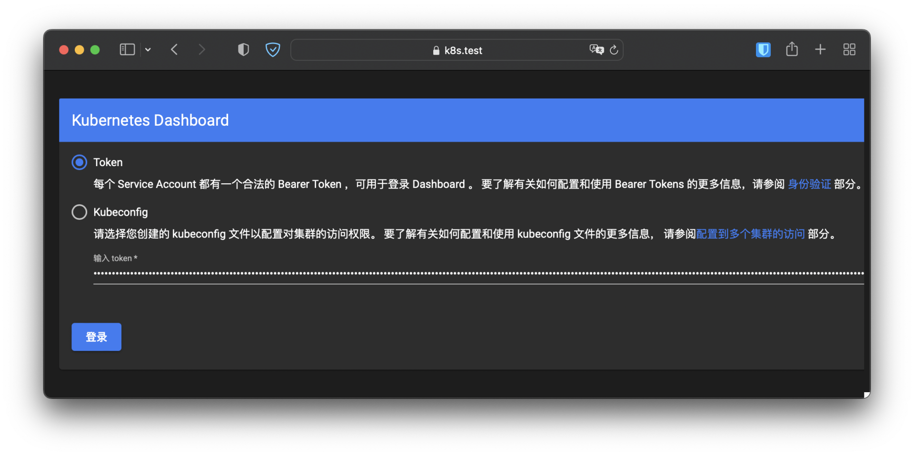Click the blue privacy shield extension icon
This screenshot has height=456, width=914.
click(272, 50)
